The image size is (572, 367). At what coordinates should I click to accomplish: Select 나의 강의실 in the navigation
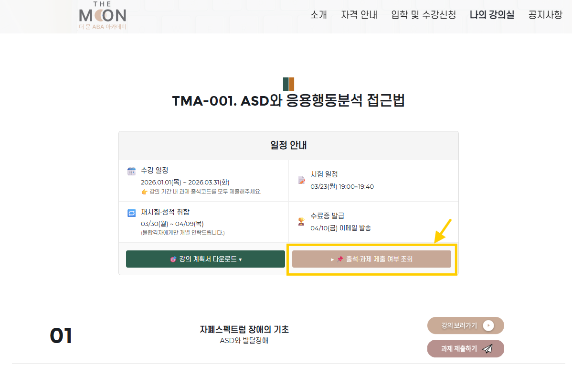(492, 15)
